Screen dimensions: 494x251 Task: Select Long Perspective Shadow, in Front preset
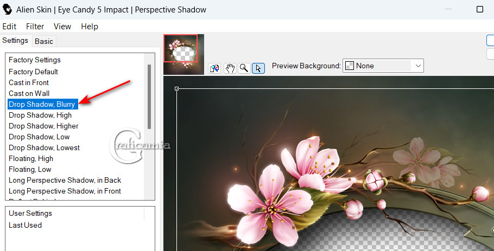(65, 191)
